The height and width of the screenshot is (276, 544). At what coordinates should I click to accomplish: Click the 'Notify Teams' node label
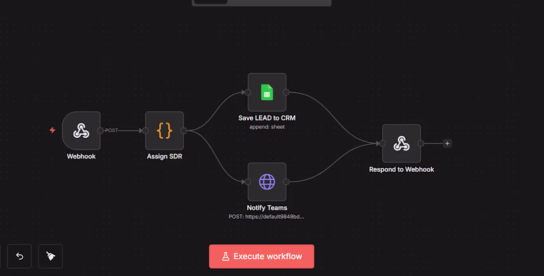(x=267, y=208)
